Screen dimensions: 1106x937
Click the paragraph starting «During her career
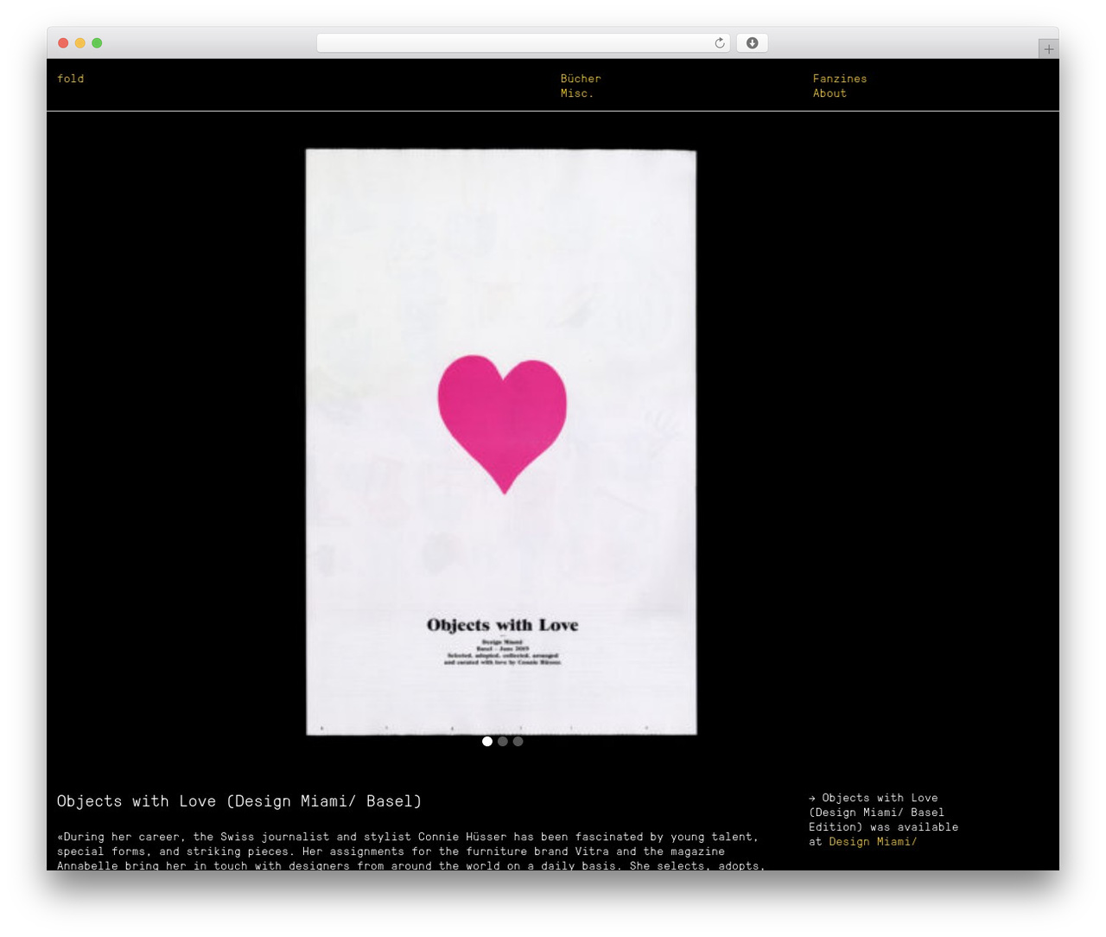point(411,851)
